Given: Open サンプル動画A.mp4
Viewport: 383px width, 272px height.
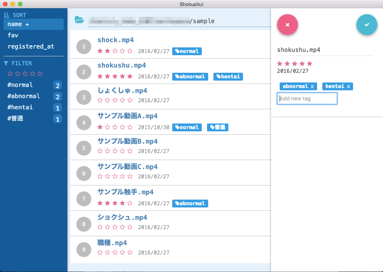Looking at the screenshot, I should point(128,116).
